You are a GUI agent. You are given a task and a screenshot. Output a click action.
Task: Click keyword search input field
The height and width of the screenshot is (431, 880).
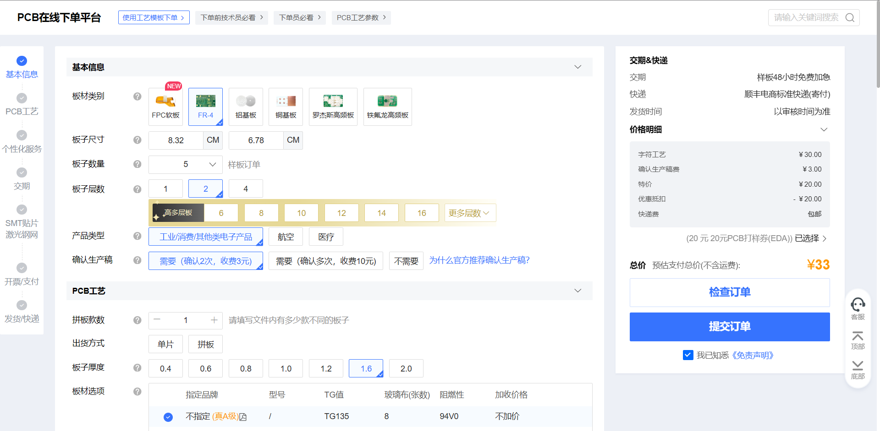pyautogui.click(x=807, y=17)
